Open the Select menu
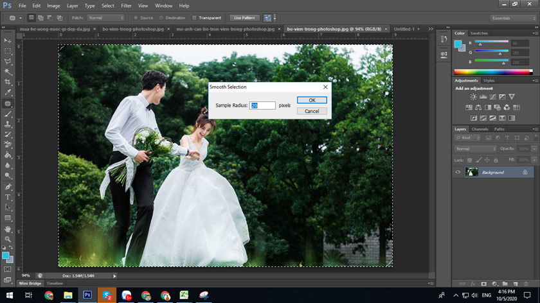This screenshot has height=303, width=540. click(x=107, y=6)
